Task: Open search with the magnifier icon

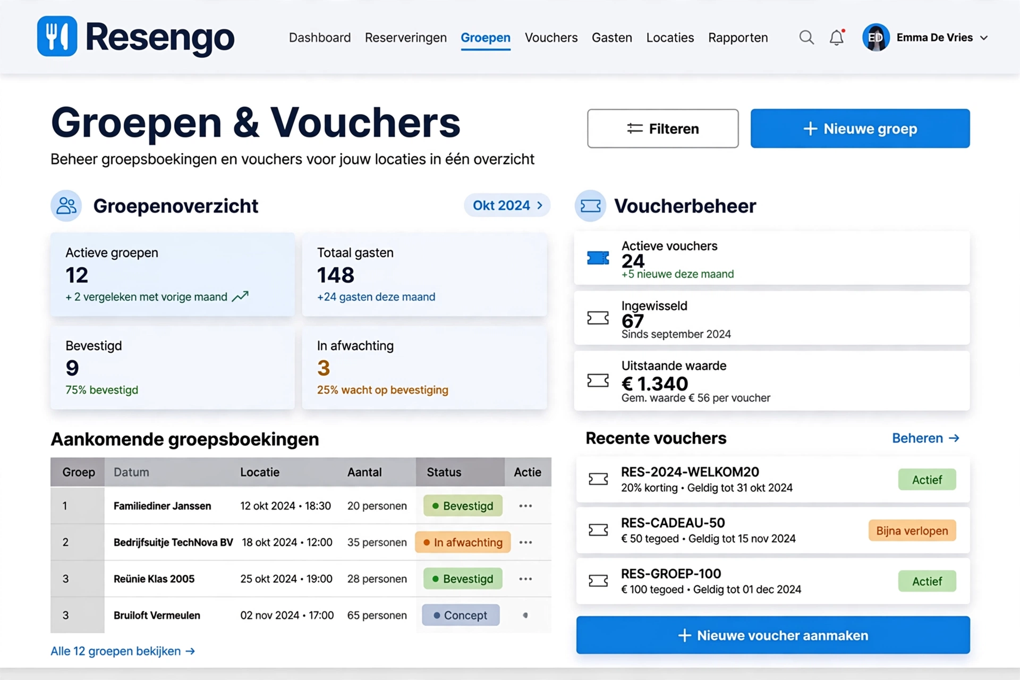Action: click(806, 38)
